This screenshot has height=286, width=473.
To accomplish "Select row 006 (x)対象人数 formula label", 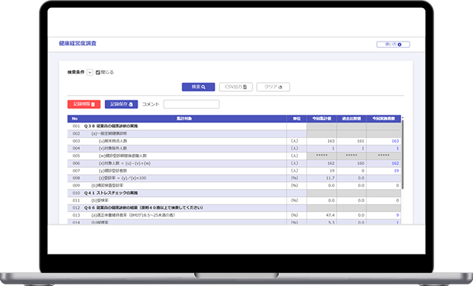I will (x=125, y=163).
